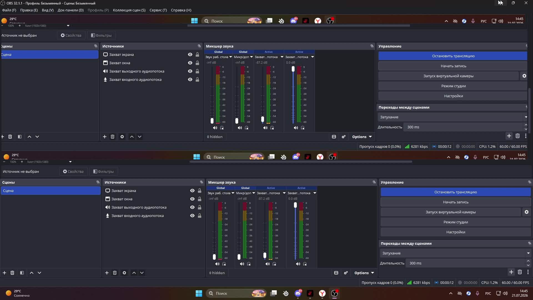
Task: Open the Сервис (T) menu
Action: (158, 10)
